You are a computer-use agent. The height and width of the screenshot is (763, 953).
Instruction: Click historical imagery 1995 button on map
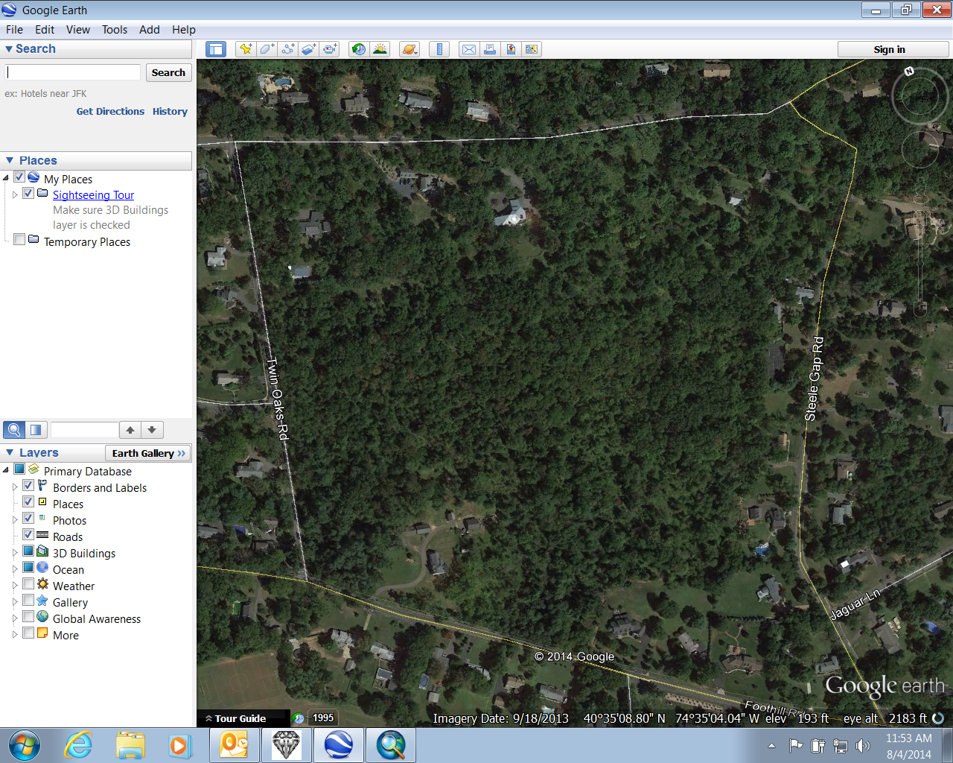pyautogui.click(x=323, y=718)
